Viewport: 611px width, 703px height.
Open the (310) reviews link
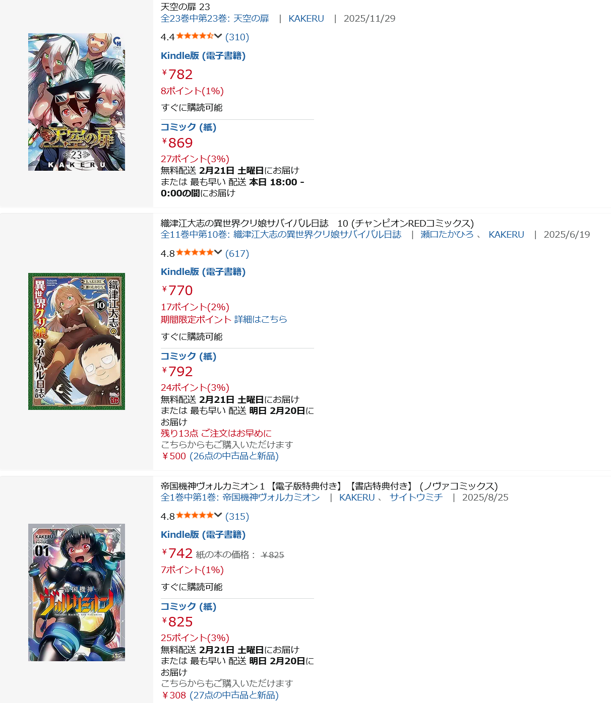[x=237, y=37]
